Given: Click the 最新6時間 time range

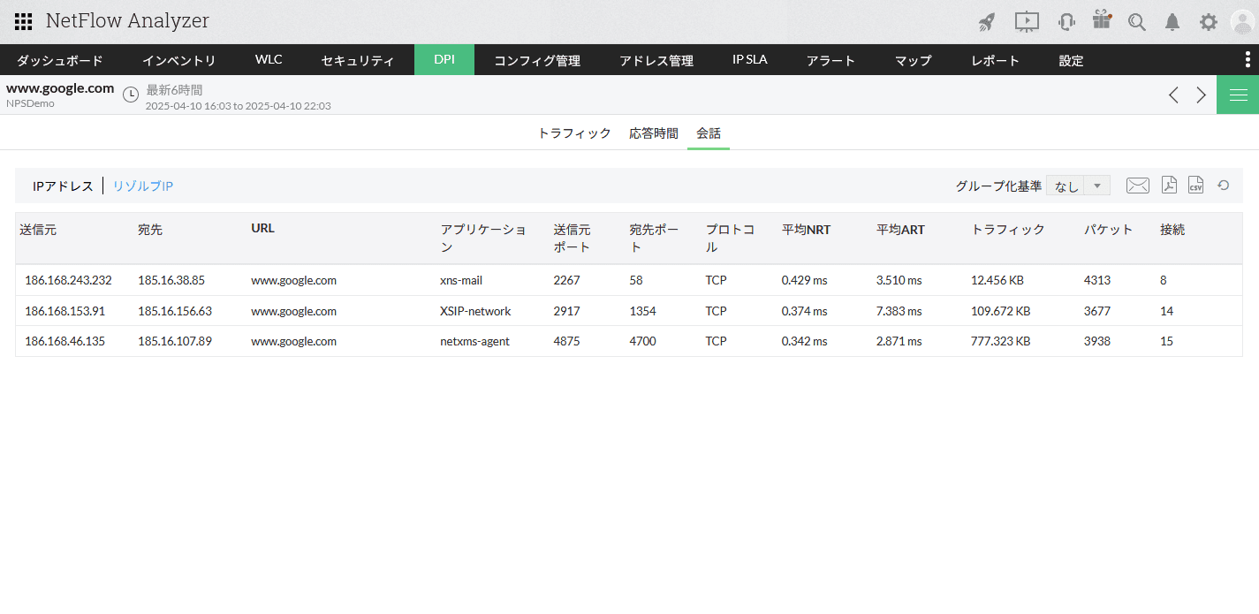Looking at the screenshot, I should [x=174, y=89].
